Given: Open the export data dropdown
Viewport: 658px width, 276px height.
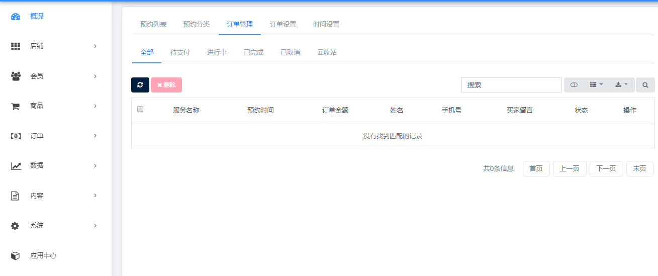Looking at the screenshot, I should click(621, 85).
